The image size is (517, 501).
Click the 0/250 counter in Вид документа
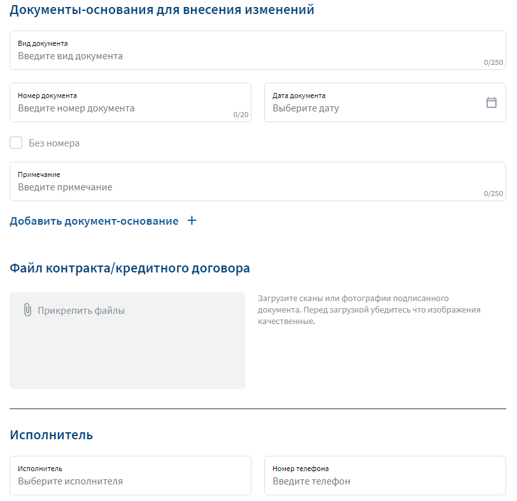tap(493, 62)
